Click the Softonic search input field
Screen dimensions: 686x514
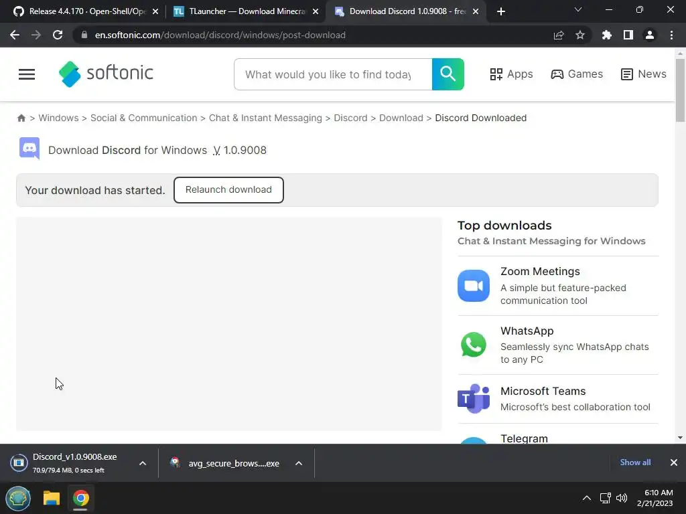333,74
